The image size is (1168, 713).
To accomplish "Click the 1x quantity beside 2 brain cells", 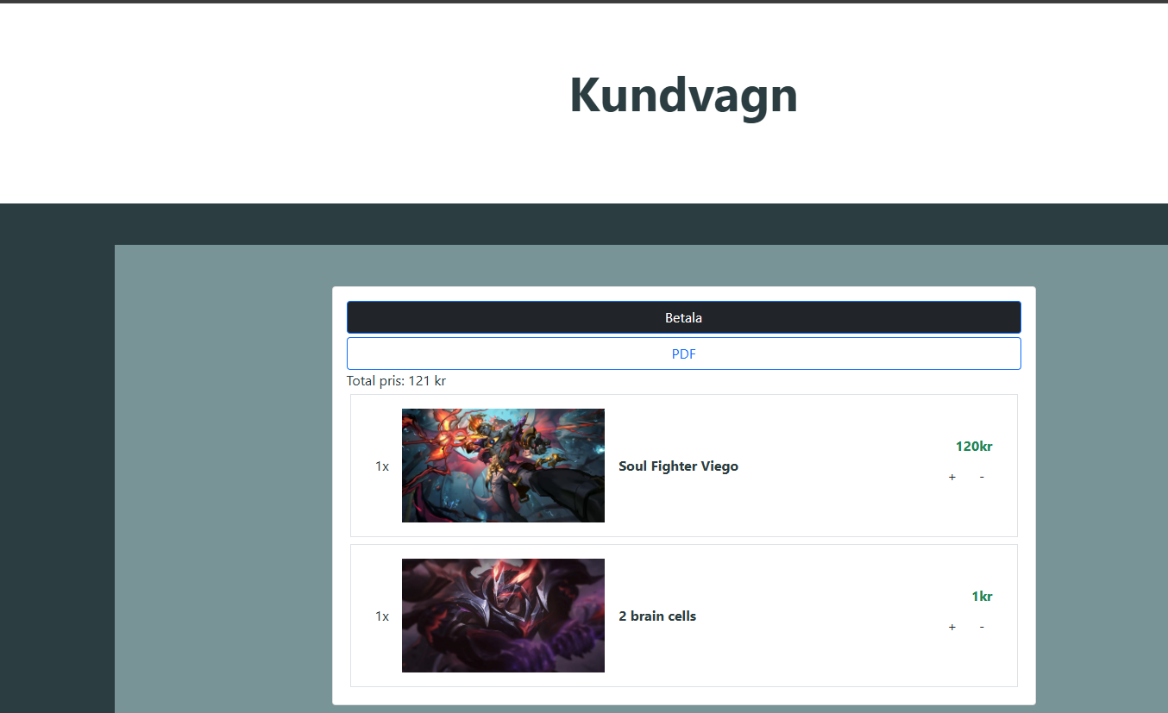I will pos(381,616).
